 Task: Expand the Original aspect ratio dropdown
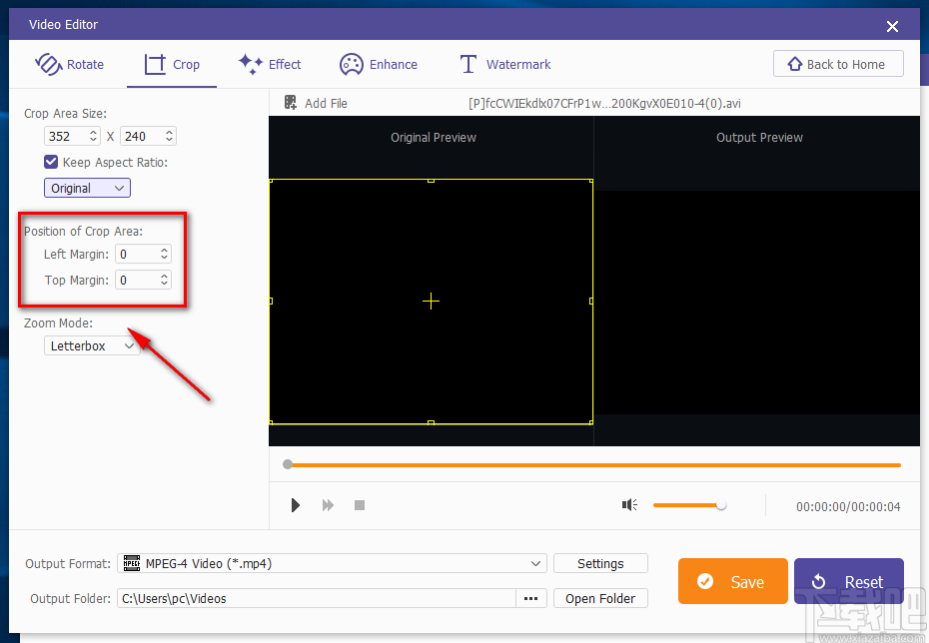[87, 188]
